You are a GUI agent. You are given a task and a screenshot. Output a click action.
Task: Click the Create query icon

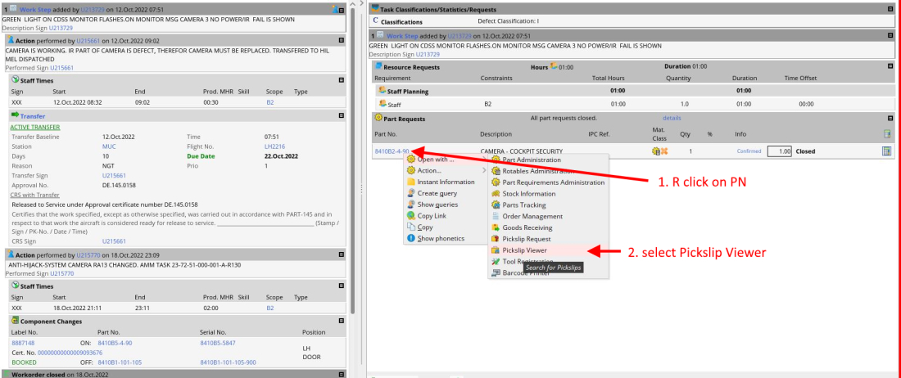(x=411, y=193)
